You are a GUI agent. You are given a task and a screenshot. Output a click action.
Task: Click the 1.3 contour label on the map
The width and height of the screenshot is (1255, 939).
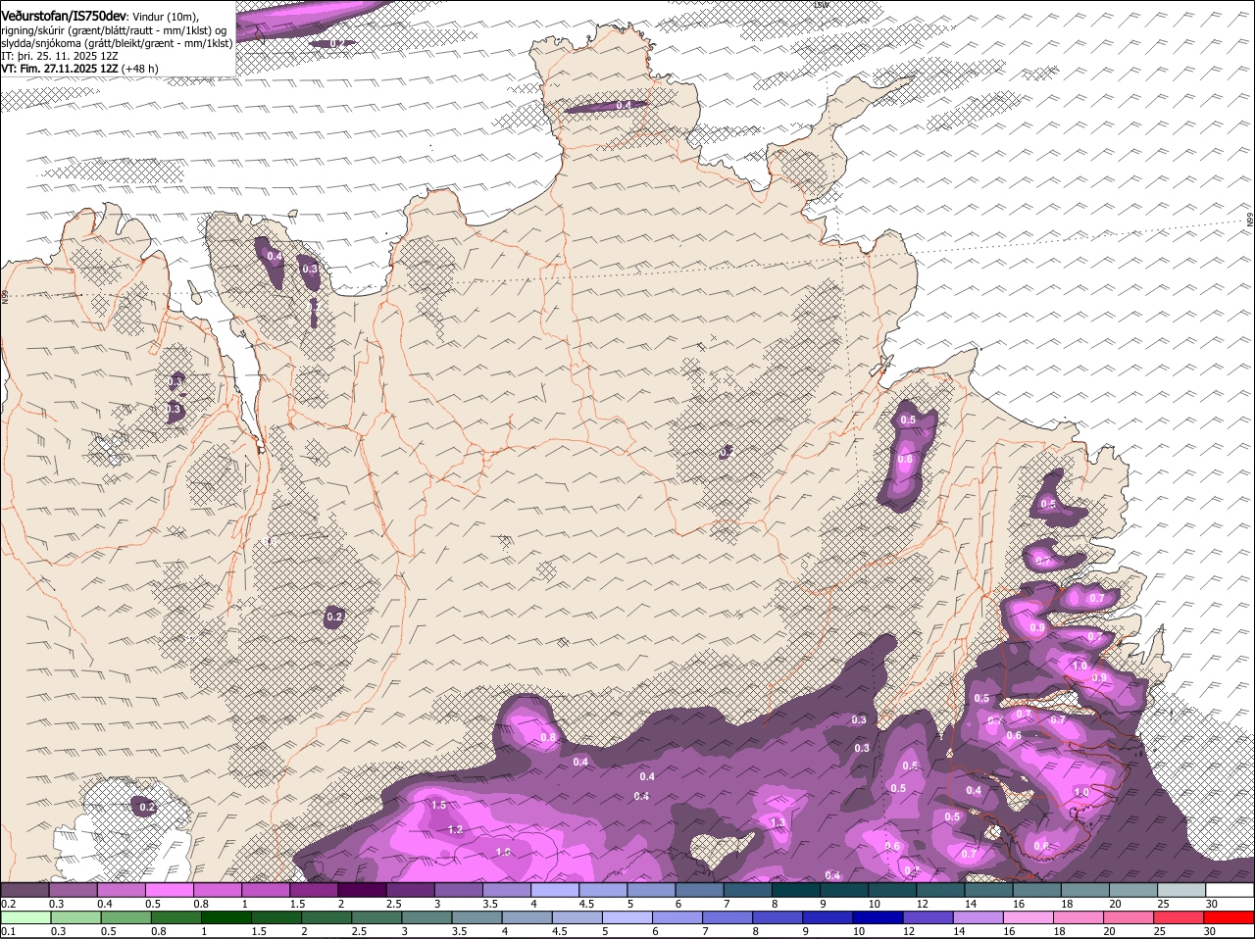pyautogui.click(x=778, y=822)
